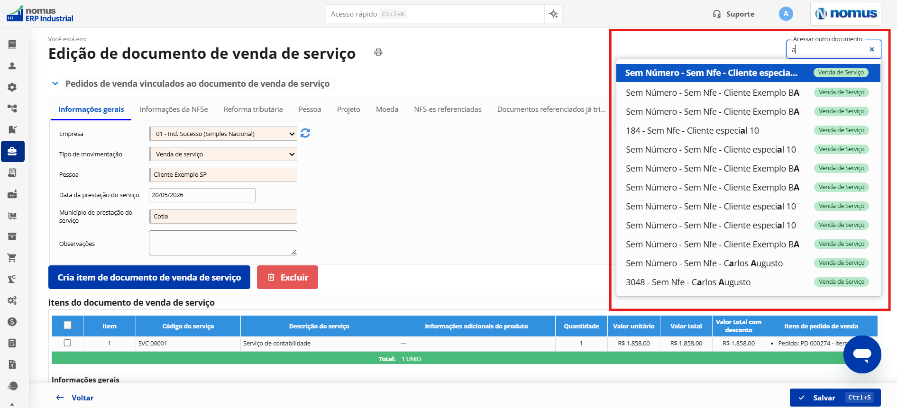Click inside the Observações text area

[x=223, y=243]
